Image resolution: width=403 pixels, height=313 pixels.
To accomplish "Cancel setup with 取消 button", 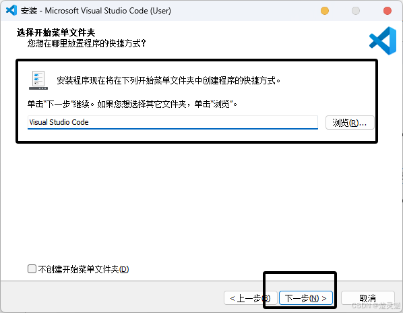I will [x=368, y=298].
